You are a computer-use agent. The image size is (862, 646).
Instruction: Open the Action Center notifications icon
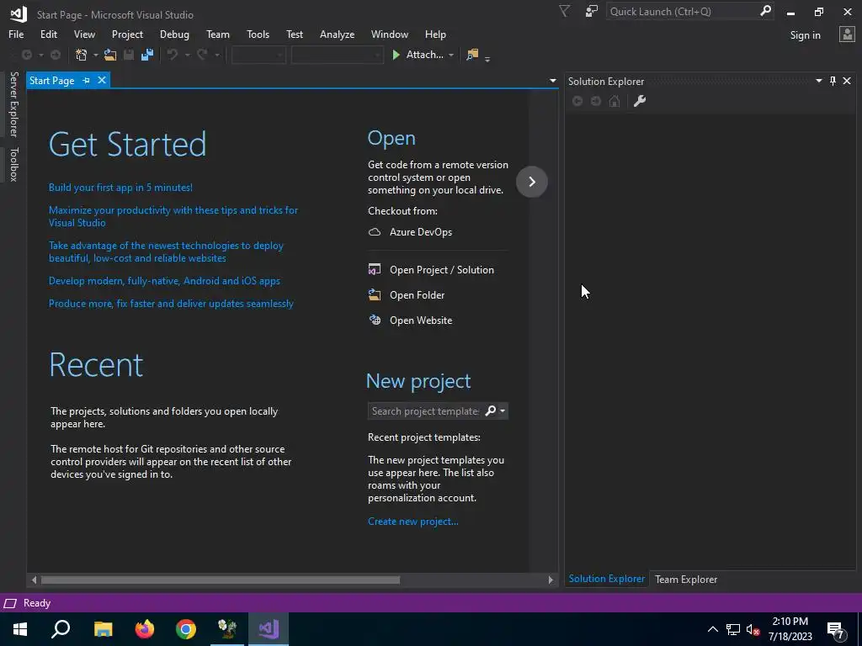click(x=836, y=630)
